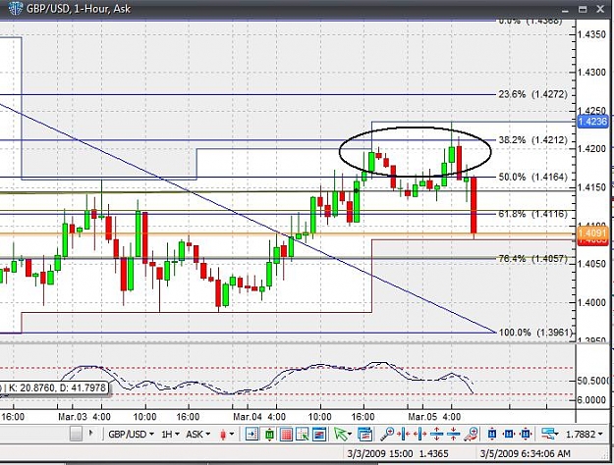Click the Mar.05 4:00 time axis label

click(434, 417)
